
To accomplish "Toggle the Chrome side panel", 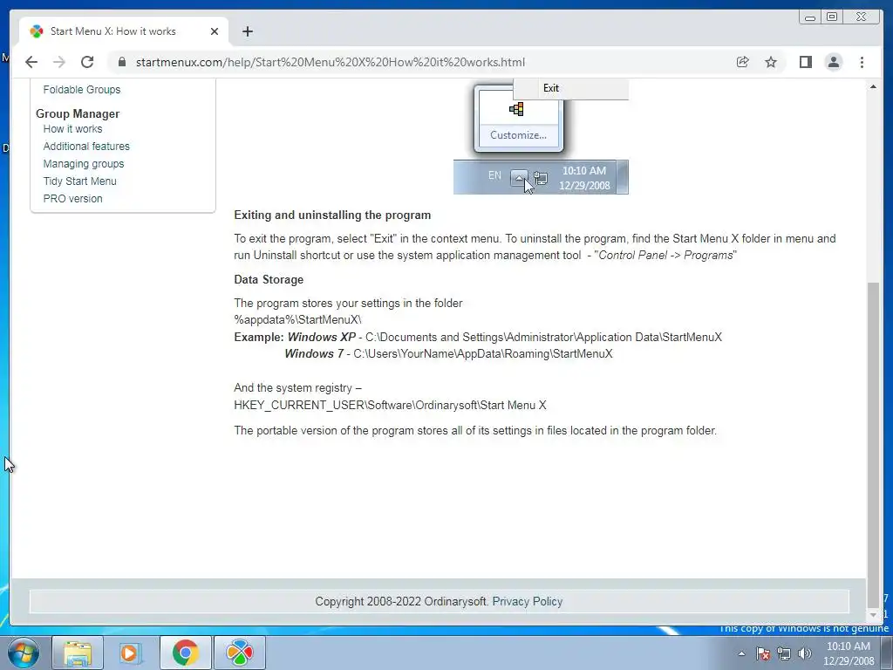I will 805,62.
